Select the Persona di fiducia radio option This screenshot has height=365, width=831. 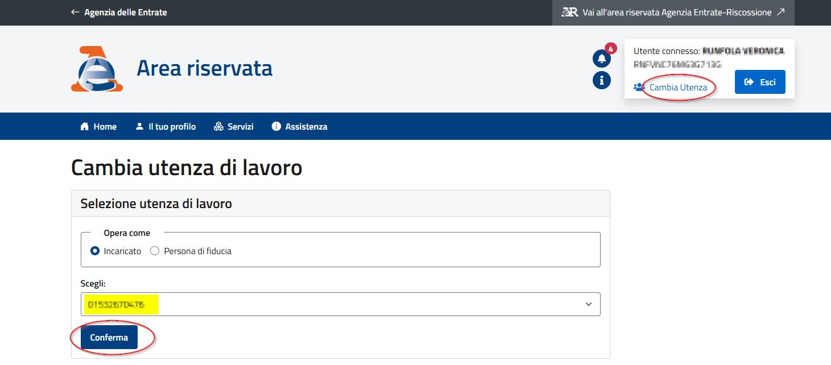[155, 251]
